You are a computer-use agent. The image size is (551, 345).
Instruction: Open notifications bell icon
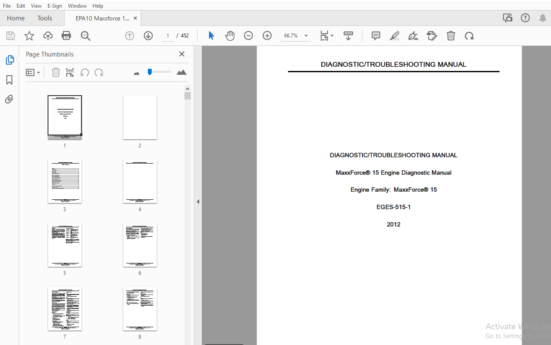pos(543,18)
